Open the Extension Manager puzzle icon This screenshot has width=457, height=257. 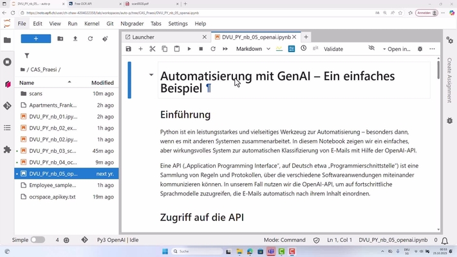pyautogui.click(x=7, y=150)
